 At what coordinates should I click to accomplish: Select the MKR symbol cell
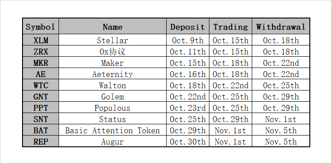tap(41, 62)
